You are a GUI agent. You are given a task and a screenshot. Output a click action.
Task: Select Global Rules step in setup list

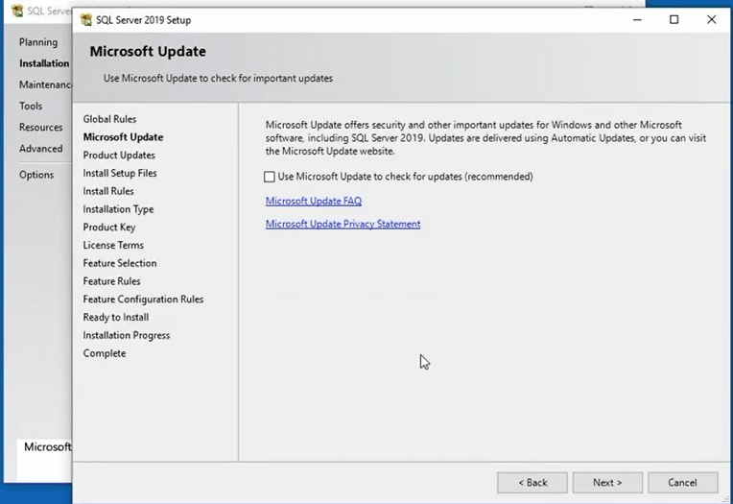pos(109,119)
